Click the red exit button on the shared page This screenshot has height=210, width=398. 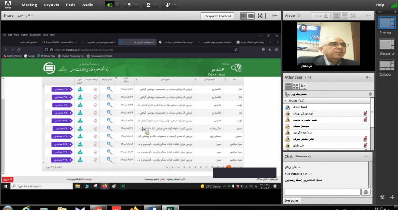pyautogui.click(x=8, y=179)
